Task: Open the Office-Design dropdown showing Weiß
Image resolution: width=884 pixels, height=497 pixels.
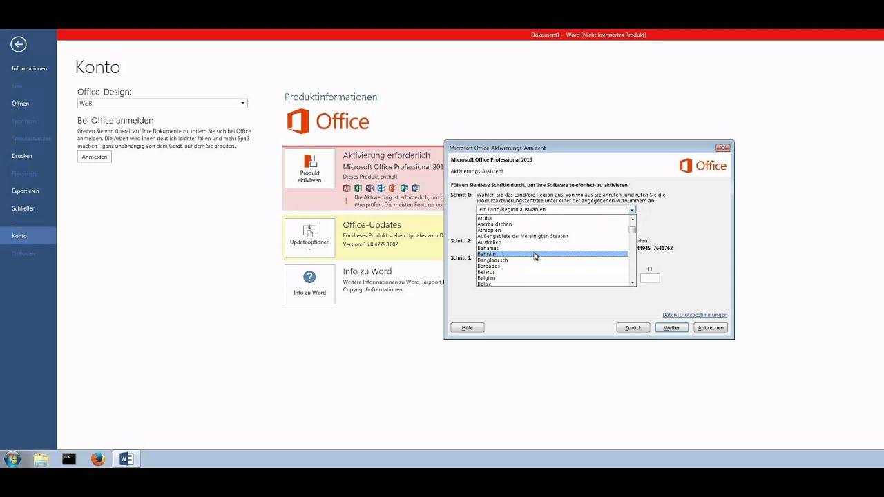Action: (162, 104)
